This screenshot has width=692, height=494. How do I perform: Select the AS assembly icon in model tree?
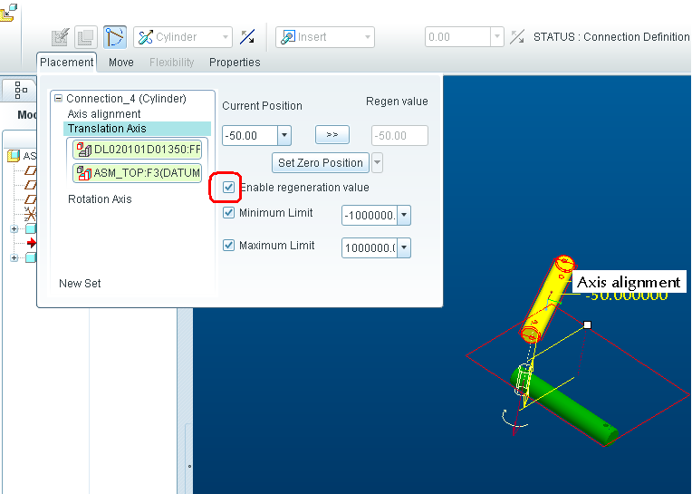[14, 156]
